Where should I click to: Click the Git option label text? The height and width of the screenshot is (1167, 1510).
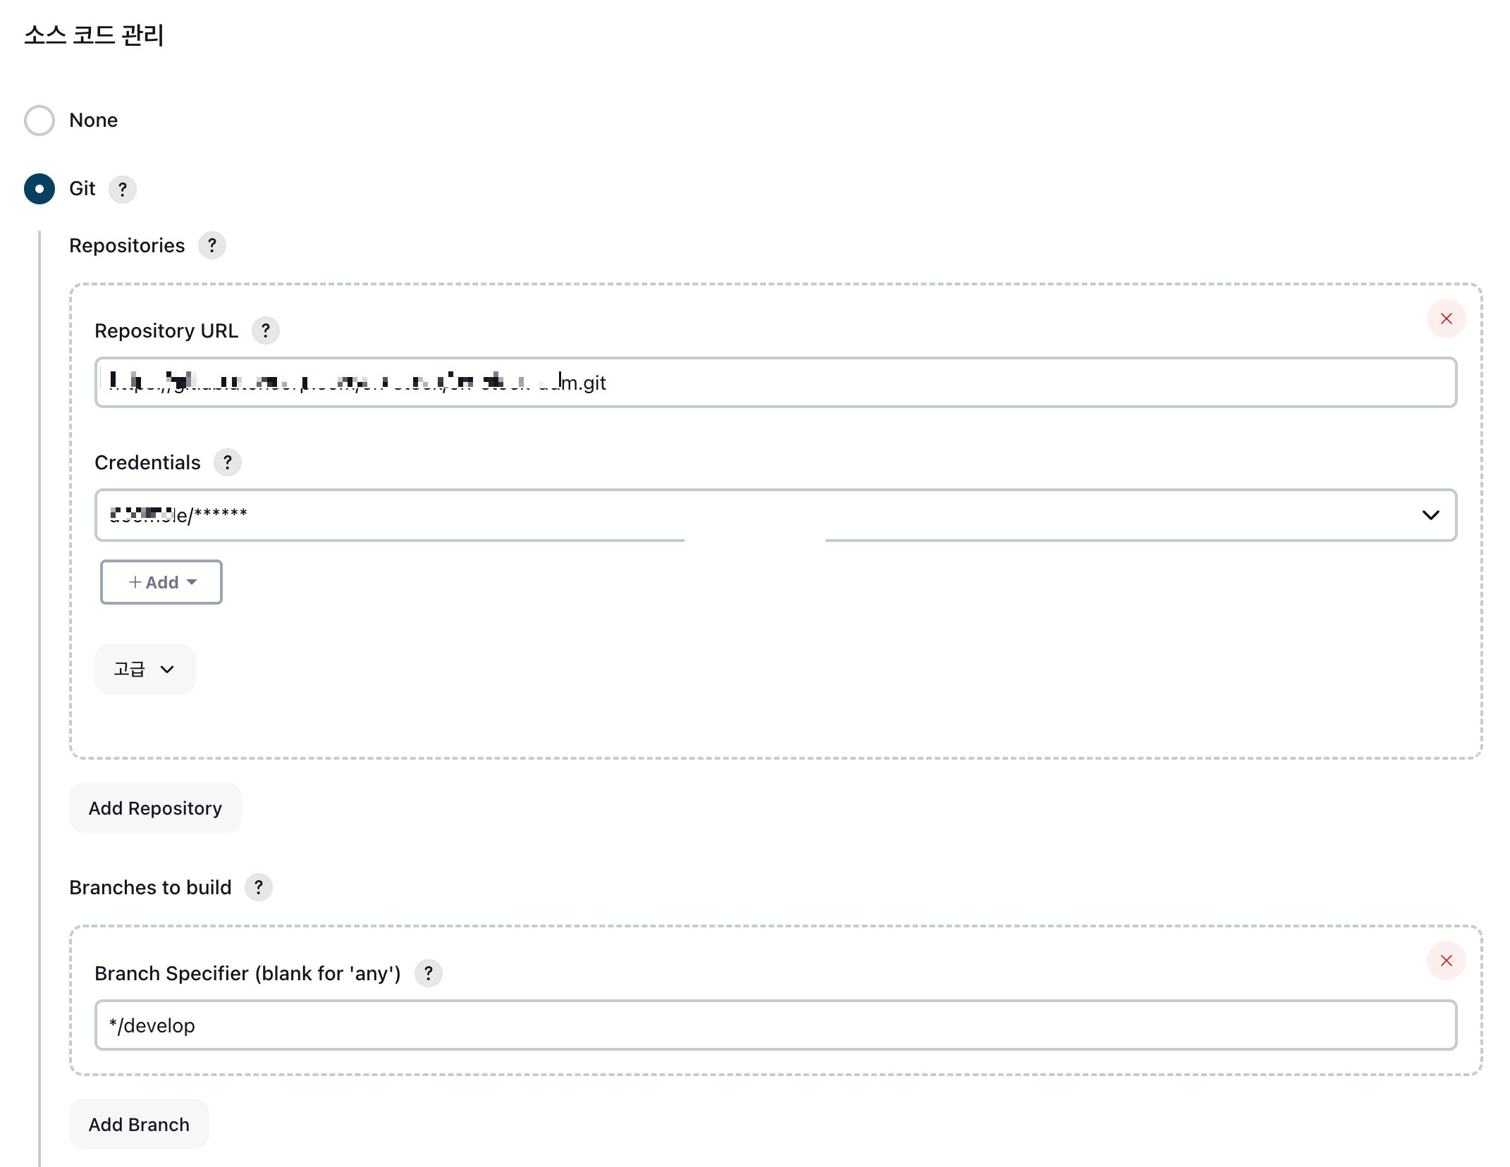[x=82, y=189]
